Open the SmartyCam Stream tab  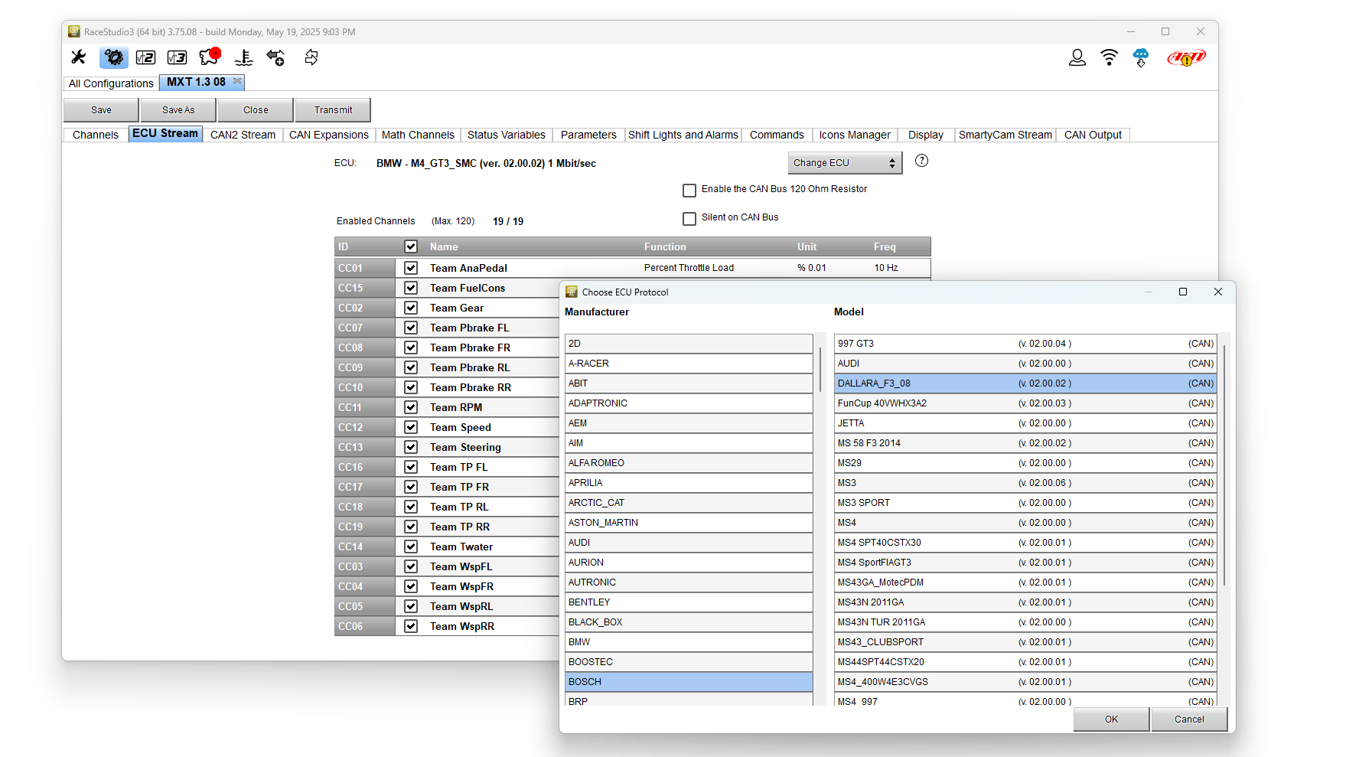point(1005,135)
